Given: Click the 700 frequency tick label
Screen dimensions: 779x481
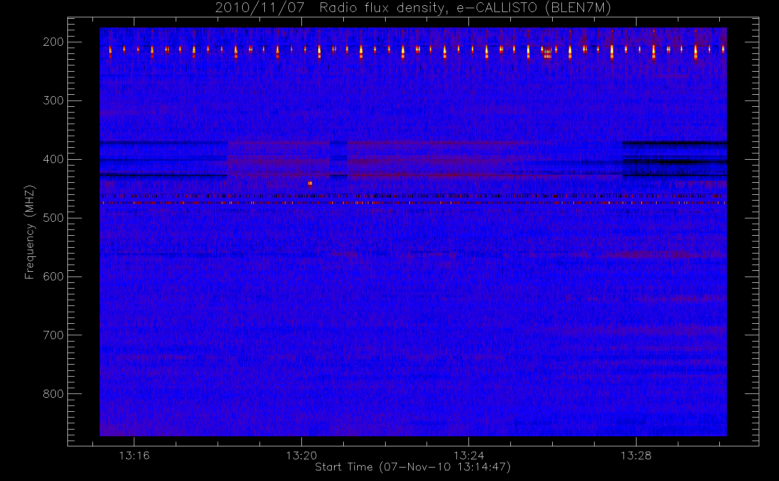Looking at the screenshot, I should point(53,335).
